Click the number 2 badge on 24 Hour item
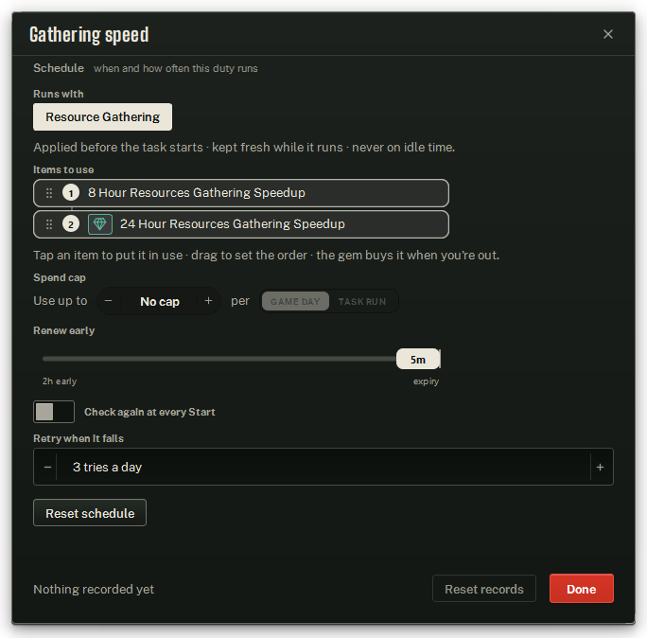647x638 pixels. [71, 224]
